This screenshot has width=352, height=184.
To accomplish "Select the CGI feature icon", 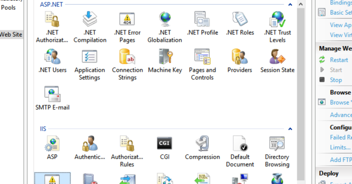I will coord(165,148).
